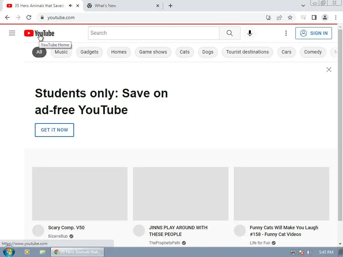Reload the page with refresh icon
The width and height of the screenshot is (343, 257).
point(29,17)
